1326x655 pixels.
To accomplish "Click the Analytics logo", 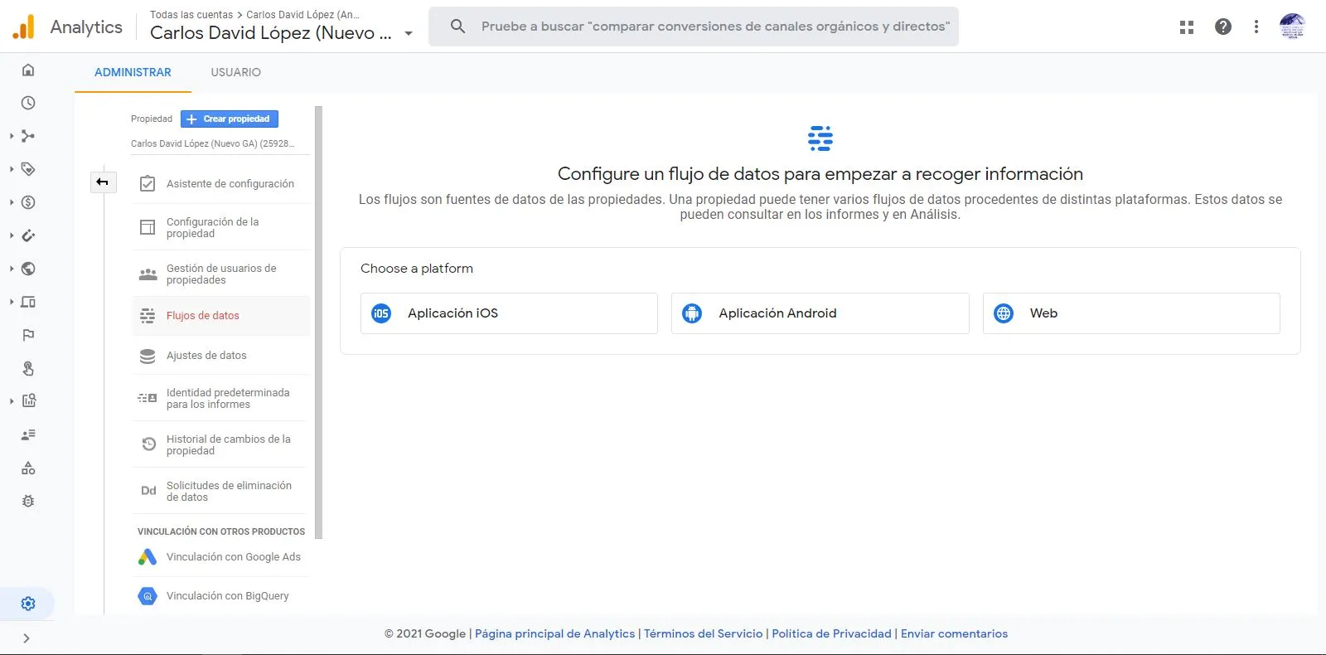I will (24, 27).
